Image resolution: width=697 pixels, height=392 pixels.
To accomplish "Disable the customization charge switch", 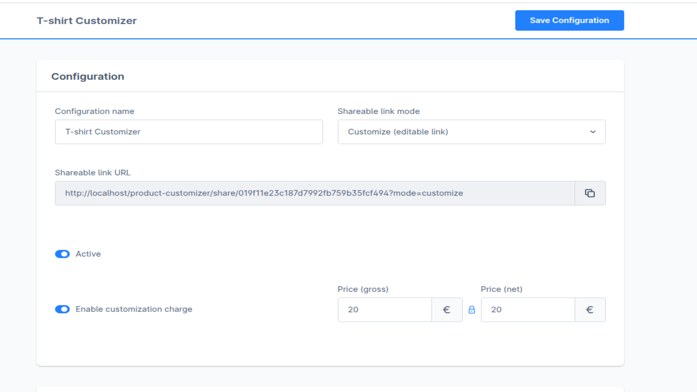I will pos(62,309).
